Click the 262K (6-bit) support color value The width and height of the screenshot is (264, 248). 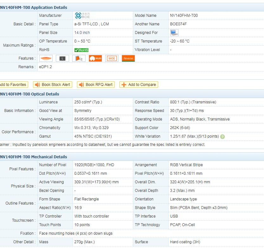click(180, 128)
